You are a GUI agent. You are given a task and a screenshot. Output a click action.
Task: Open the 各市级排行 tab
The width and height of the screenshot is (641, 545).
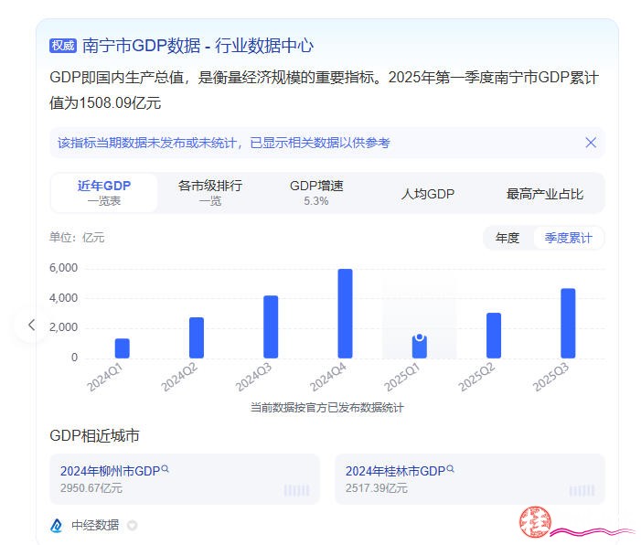click(210, 193)
